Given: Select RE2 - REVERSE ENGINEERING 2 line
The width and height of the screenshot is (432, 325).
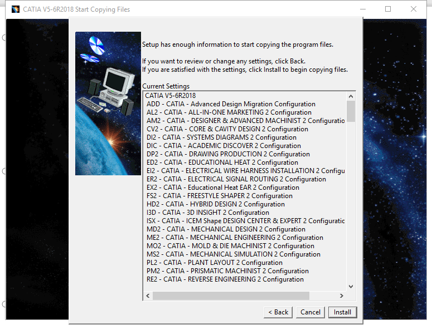Looking at the screenshot, I should coord(225,279).
